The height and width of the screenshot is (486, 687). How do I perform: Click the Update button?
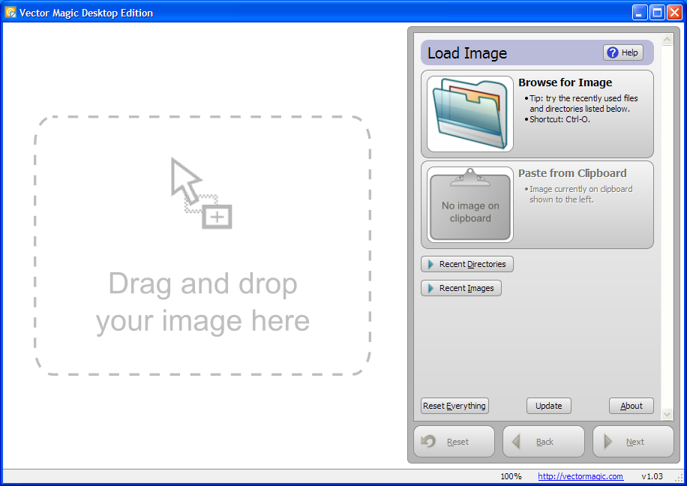(548, 405)
